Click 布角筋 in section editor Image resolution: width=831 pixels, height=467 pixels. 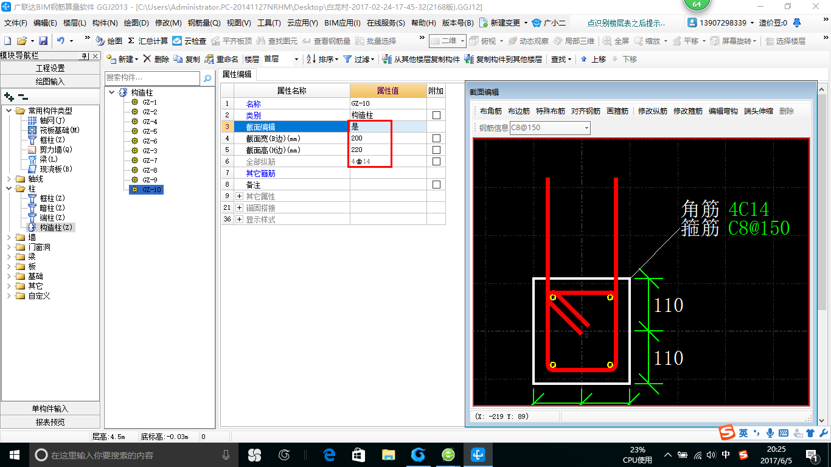pos(490,111)
